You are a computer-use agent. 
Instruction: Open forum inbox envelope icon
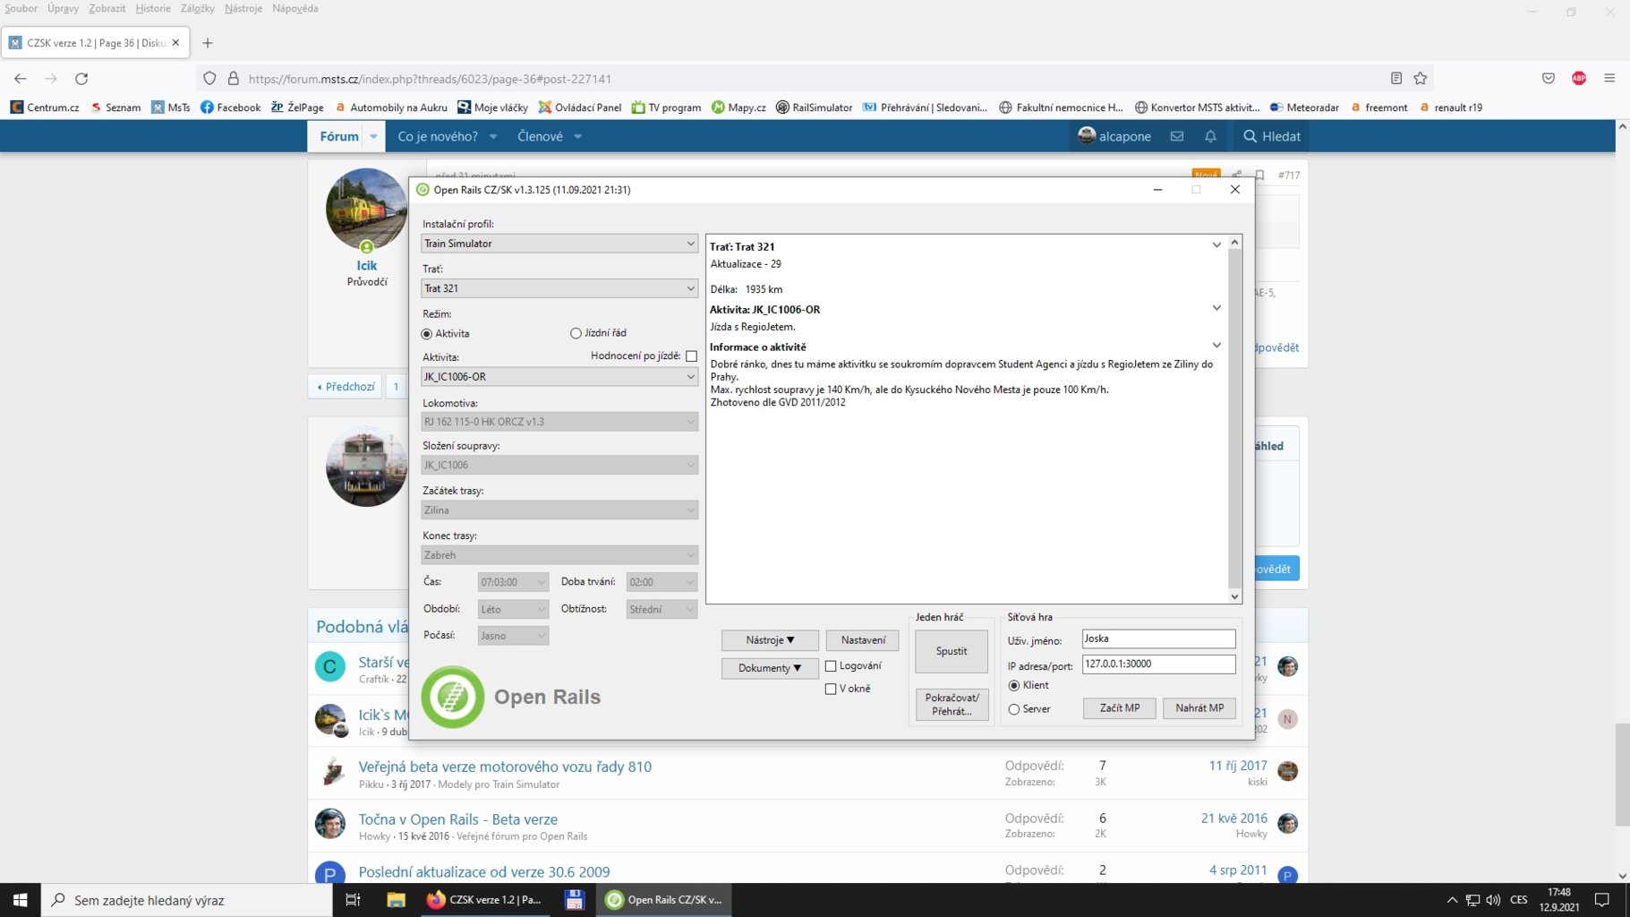tap(1177, 136)
